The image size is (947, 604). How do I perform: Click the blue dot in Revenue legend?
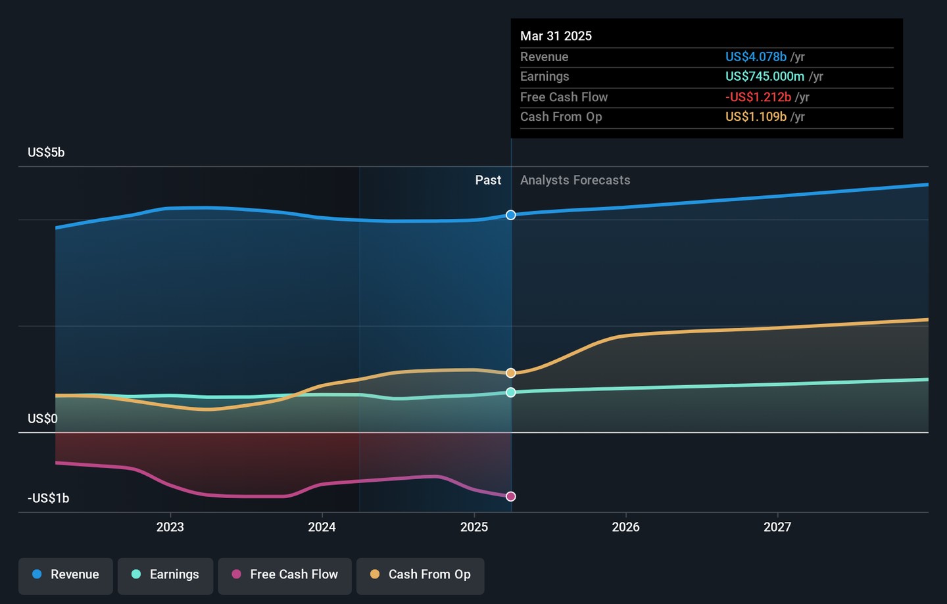(x=37, y=574)
